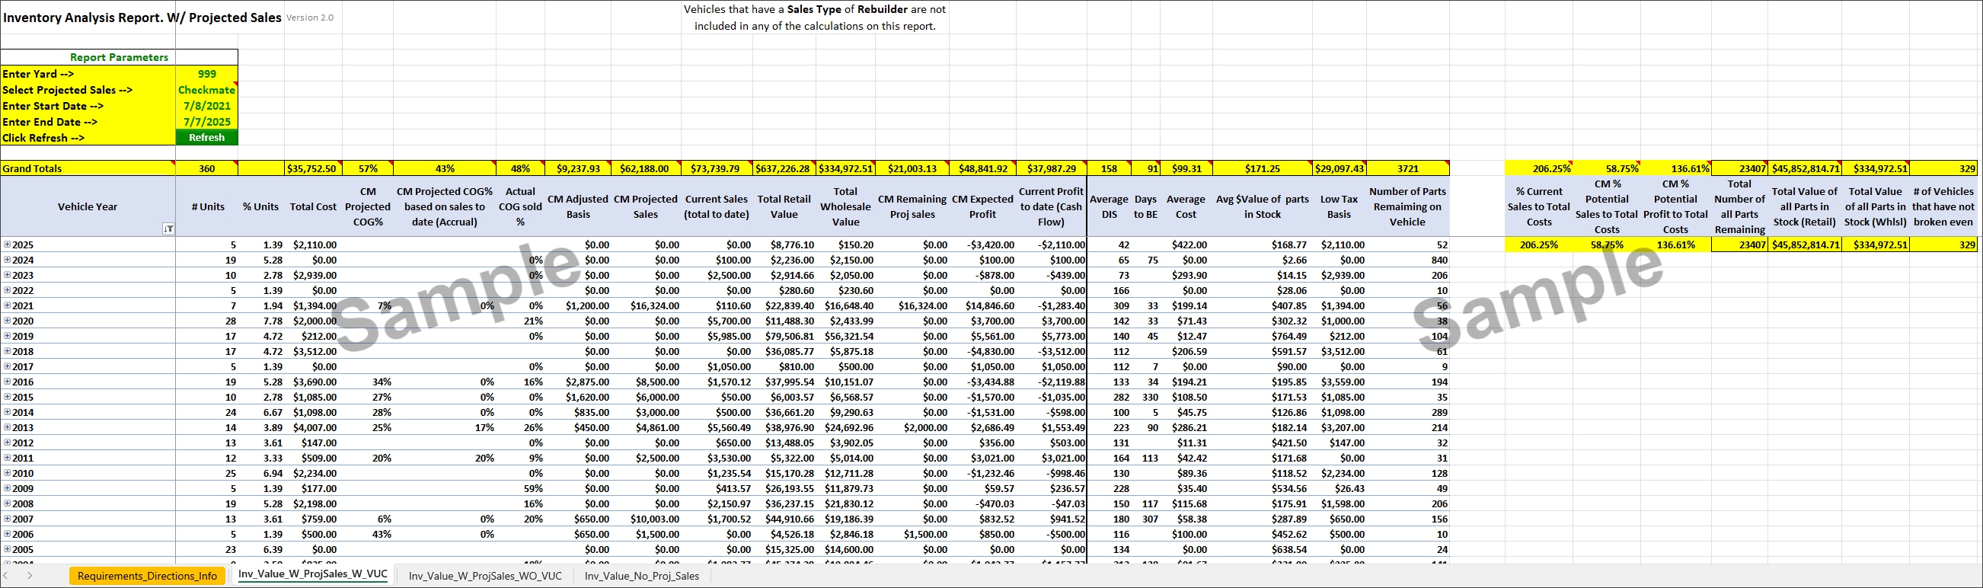Click the previous sheet scroll arrow

pyautogui.click(x=6, y=576)
